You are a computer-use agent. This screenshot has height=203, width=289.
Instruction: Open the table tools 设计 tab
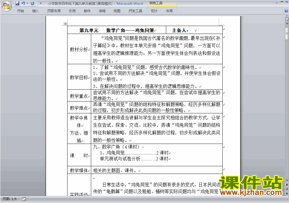[x=154, y=11]
